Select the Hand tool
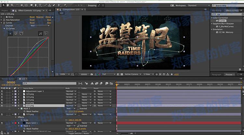Screen dimensions: 244x135 (x=7, y=5)
